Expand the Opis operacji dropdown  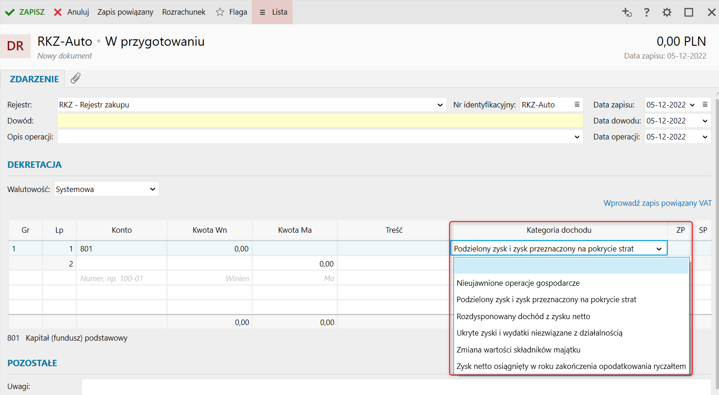(577, 137)
